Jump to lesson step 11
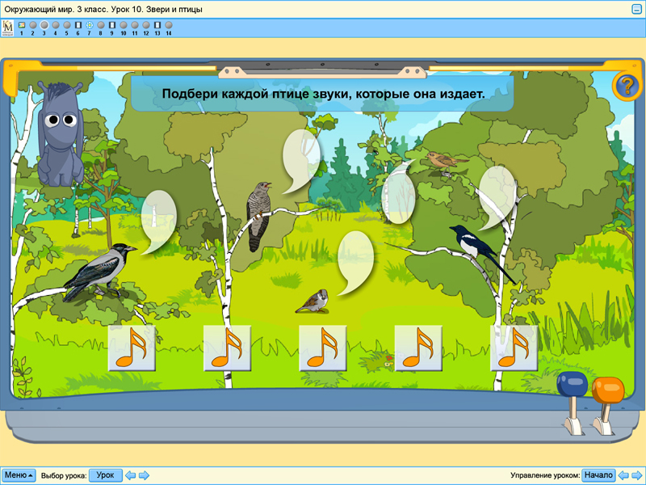Viewport: 646px width, 485px height. pos(135,25)
